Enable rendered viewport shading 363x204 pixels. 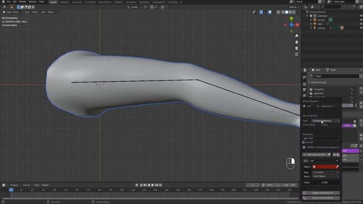294,12
